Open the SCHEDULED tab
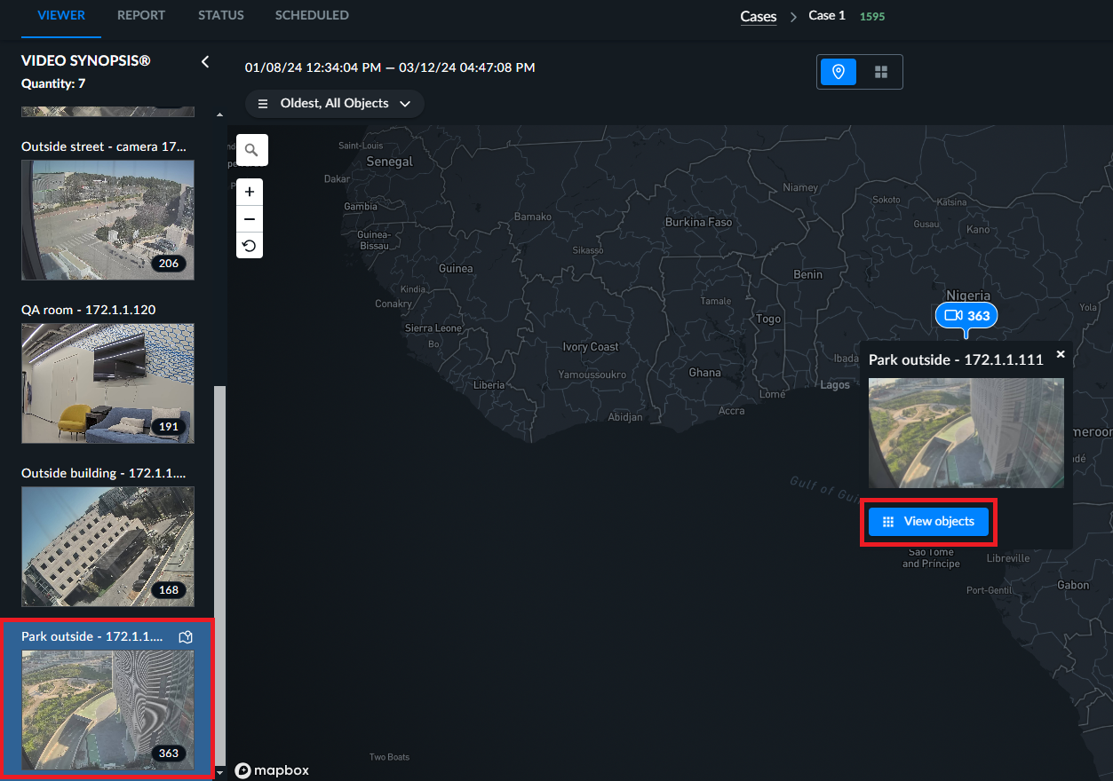The image size is (1113, 781). click(x=312, y=16)
